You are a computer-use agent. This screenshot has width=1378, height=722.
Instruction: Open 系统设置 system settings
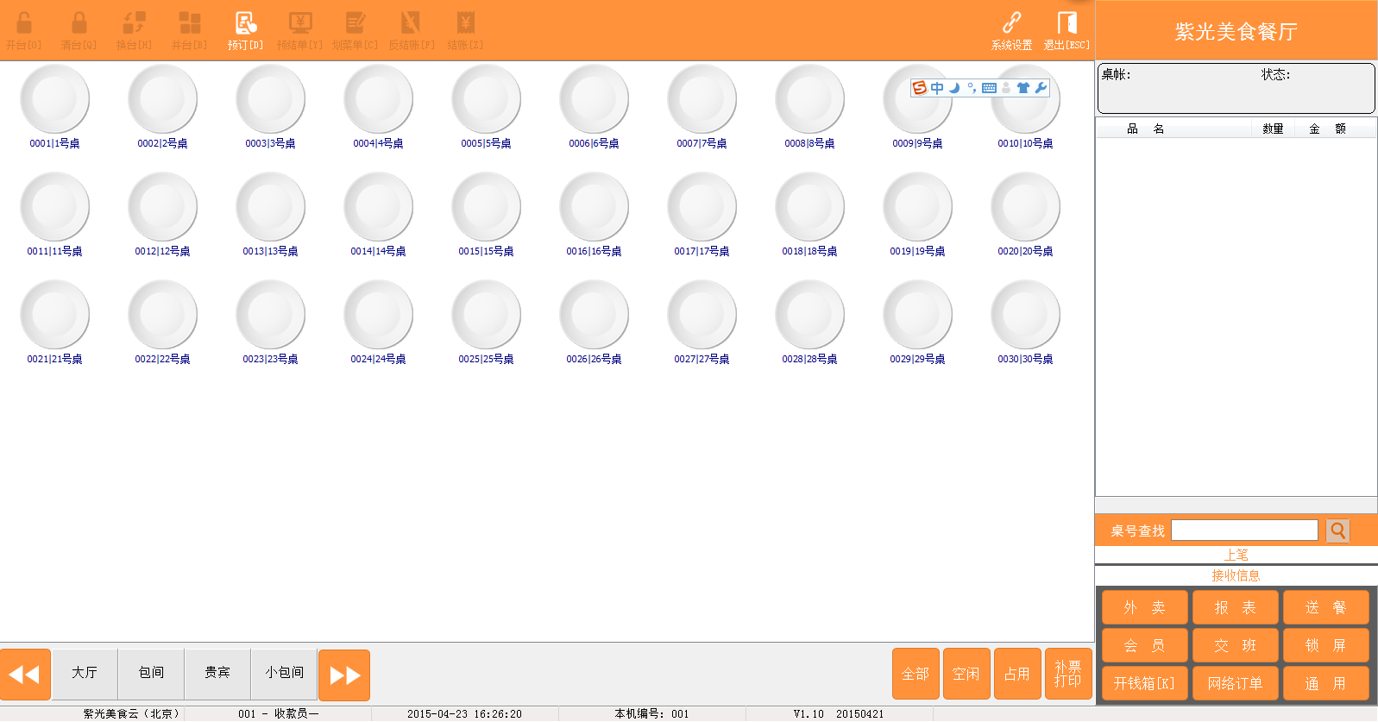[x=1011, y=24]
